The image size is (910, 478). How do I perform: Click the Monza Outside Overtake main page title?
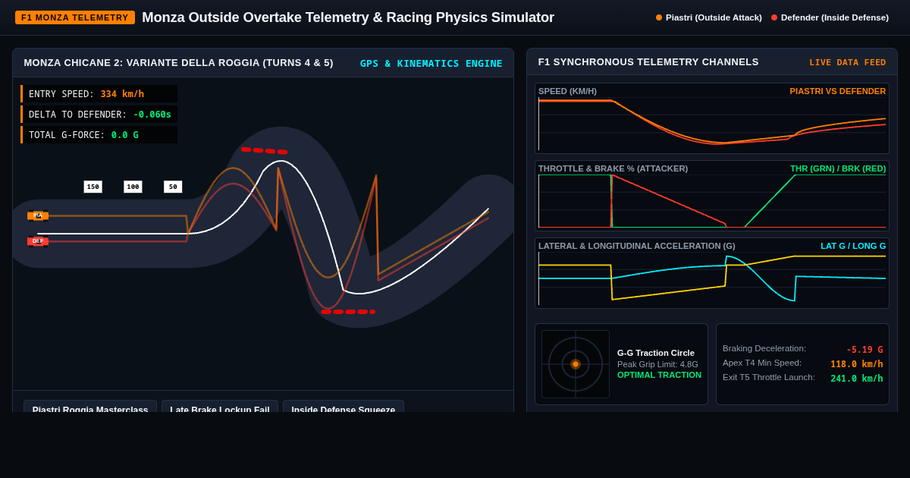[348, 17]
